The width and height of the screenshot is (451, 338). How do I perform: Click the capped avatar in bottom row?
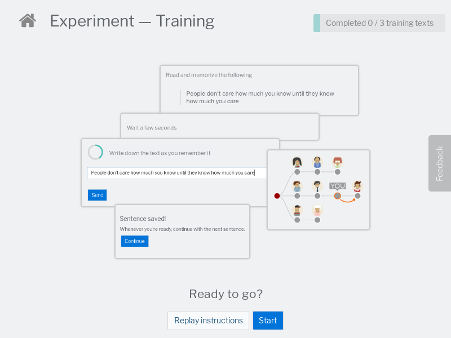point(297,210)
